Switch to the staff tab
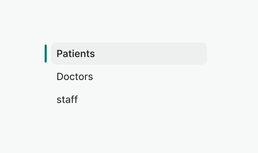Screen dimensions: 258x153 coord(67,100)
